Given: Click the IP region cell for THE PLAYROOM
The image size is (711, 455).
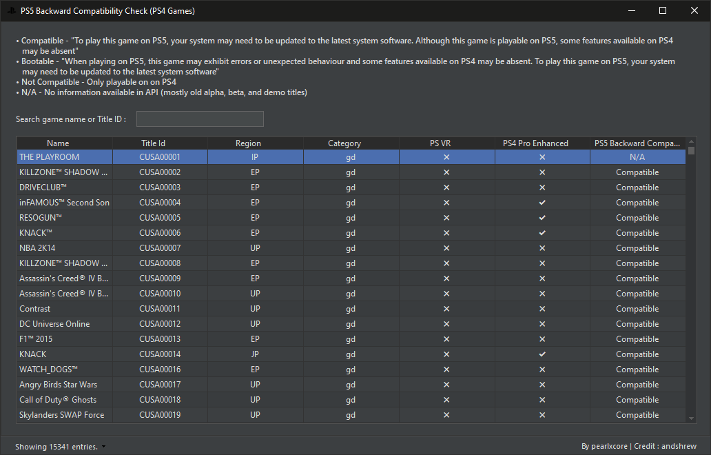Looking at the screenshot, I should coord(256,157).
